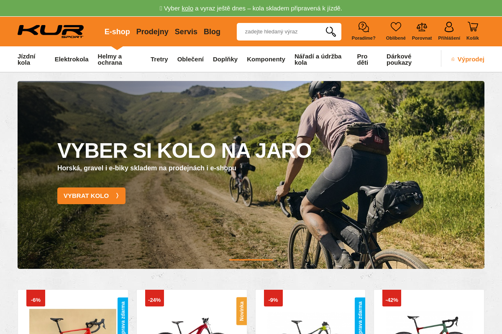This screenshot has width=502, height=334.
Task: Open the Dárkové poukazy category
Action: tap(399, 59)
